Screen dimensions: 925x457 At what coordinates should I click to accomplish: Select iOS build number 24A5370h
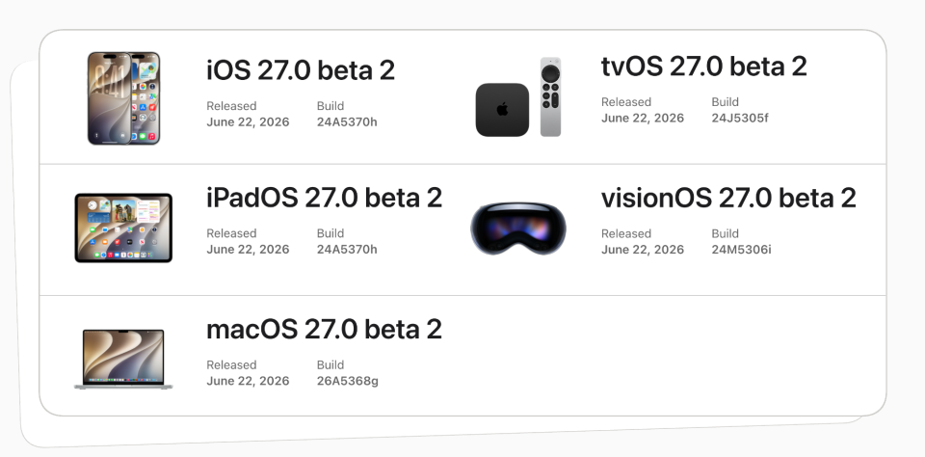347,122
